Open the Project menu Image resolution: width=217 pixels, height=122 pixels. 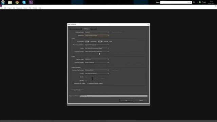tap(9, 8)
